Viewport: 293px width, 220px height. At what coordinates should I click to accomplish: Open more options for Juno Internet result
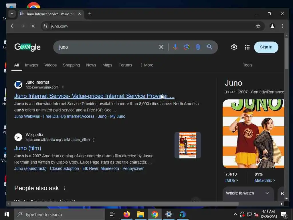coord(63,88)
